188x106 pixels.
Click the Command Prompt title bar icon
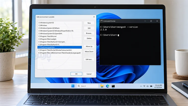102,21
